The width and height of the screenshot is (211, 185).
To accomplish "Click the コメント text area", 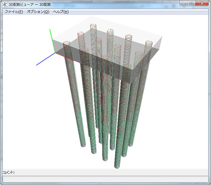I will (x=111, y=173).
